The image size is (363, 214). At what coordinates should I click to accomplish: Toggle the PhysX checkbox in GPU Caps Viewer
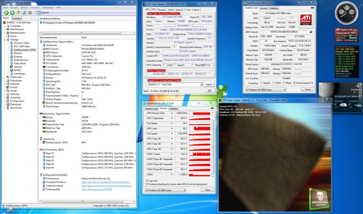(193, 65)
